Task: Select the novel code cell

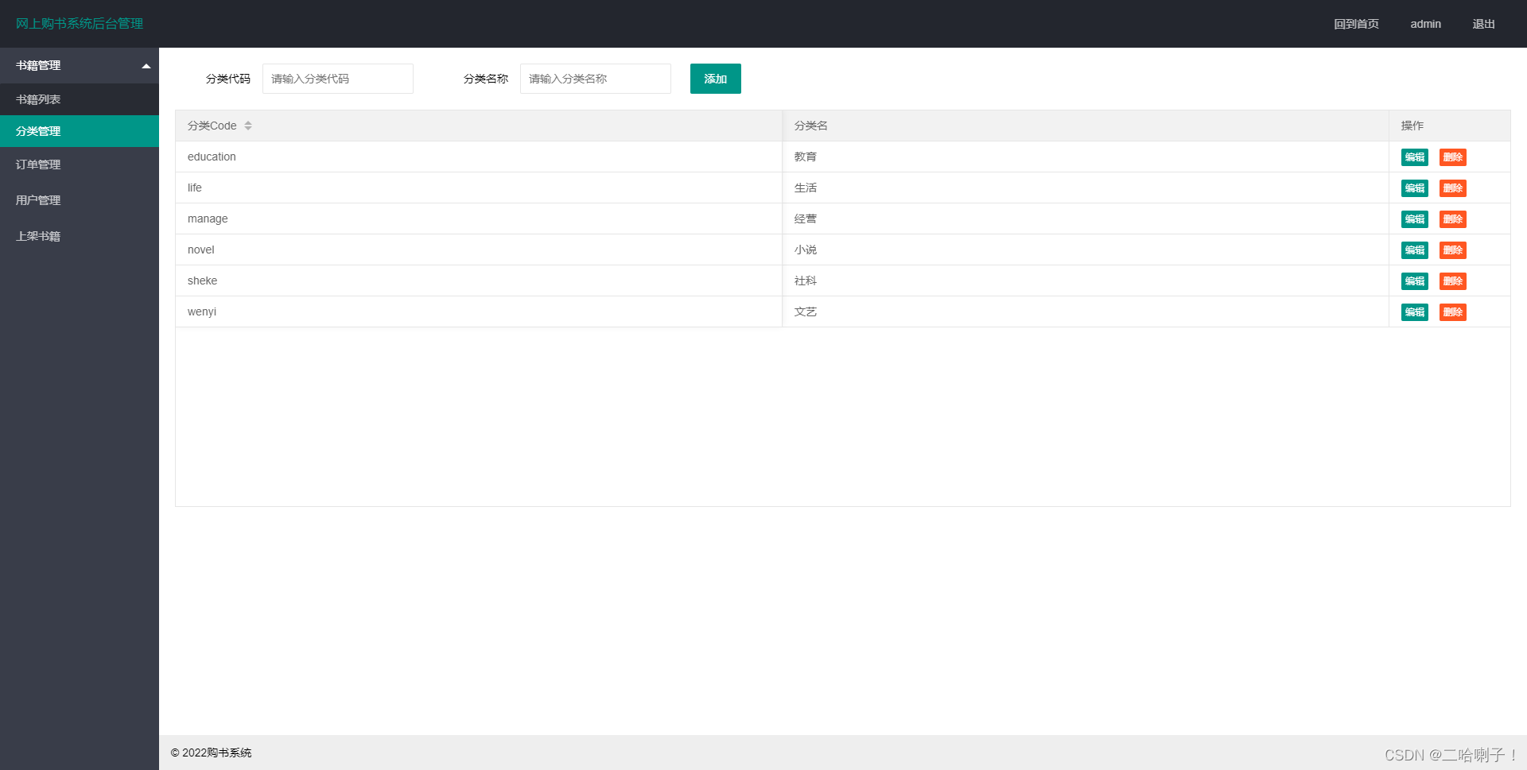Action: (x=479, y=250)
